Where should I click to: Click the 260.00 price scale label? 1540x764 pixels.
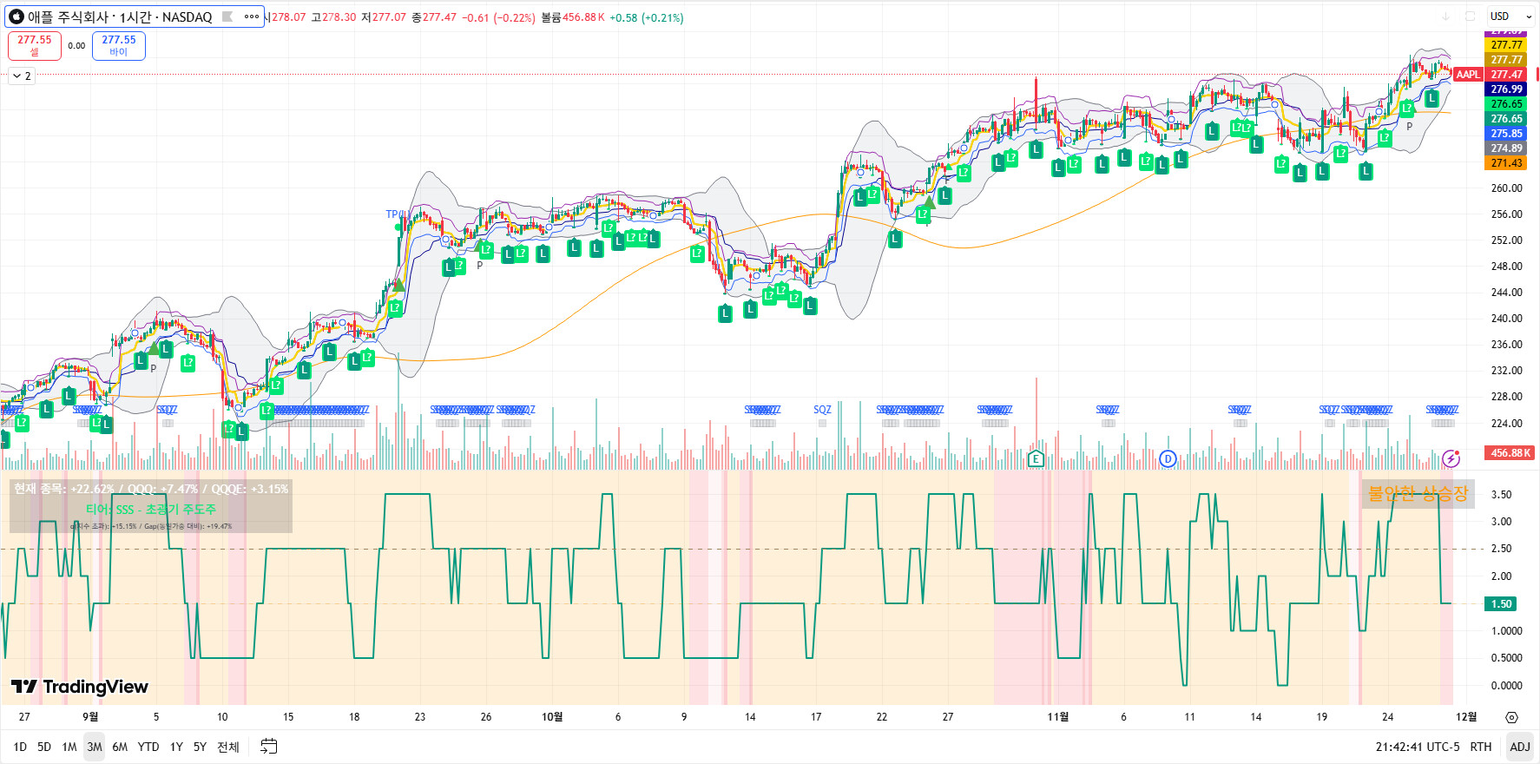(1507, 188)
